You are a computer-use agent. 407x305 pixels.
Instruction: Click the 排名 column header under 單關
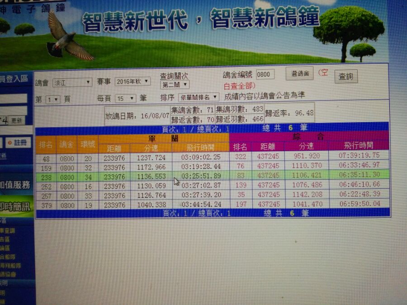tap(46, 145)
